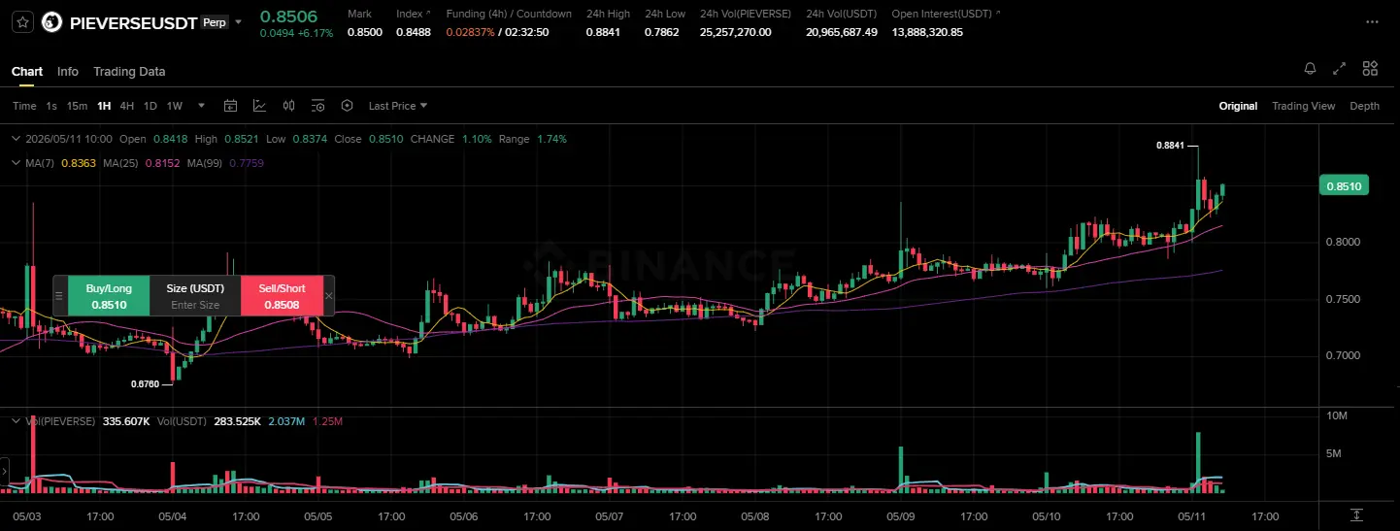Open the layout grid settings icon
The width and height of the screenshot is (1400, 531).
click(x=1370, y=68)
